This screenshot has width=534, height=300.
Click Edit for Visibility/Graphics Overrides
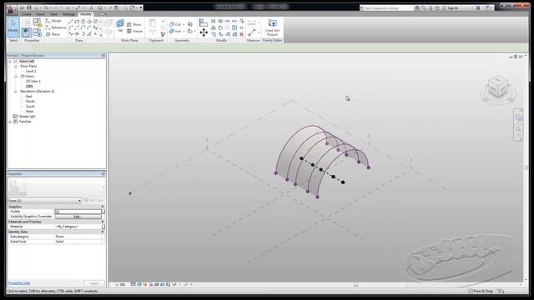pyautogui.click(x=78, y=217)
